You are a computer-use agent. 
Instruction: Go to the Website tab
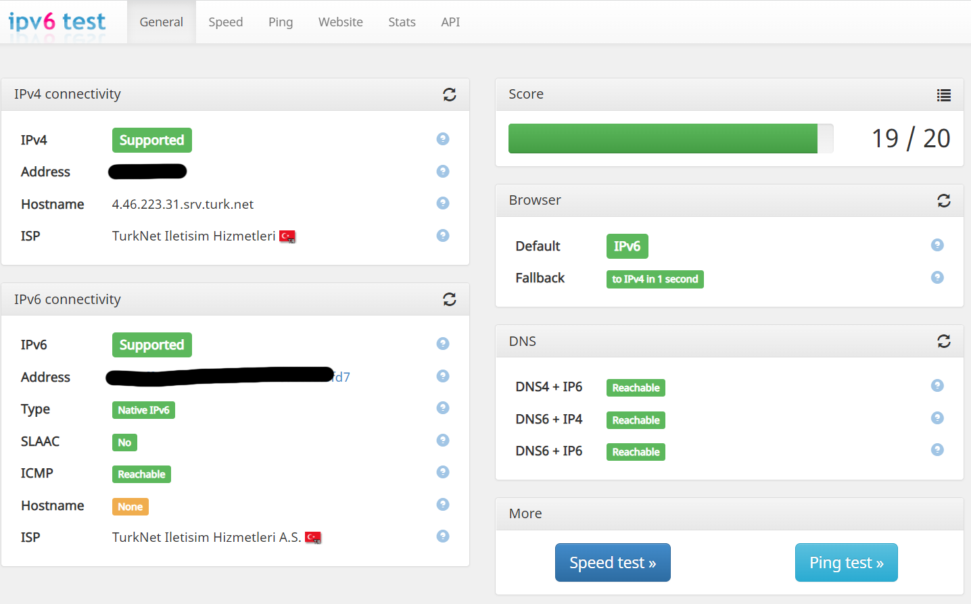pyautogui.click(x=341, y=22)
